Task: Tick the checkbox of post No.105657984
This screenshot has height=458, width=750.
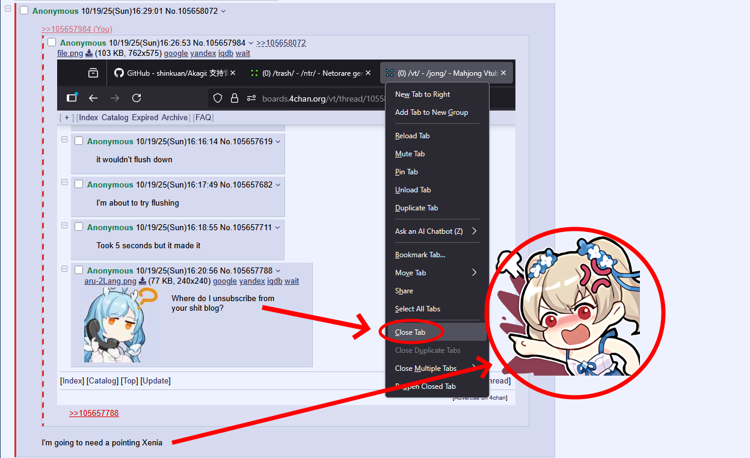Action: [52, 42]
